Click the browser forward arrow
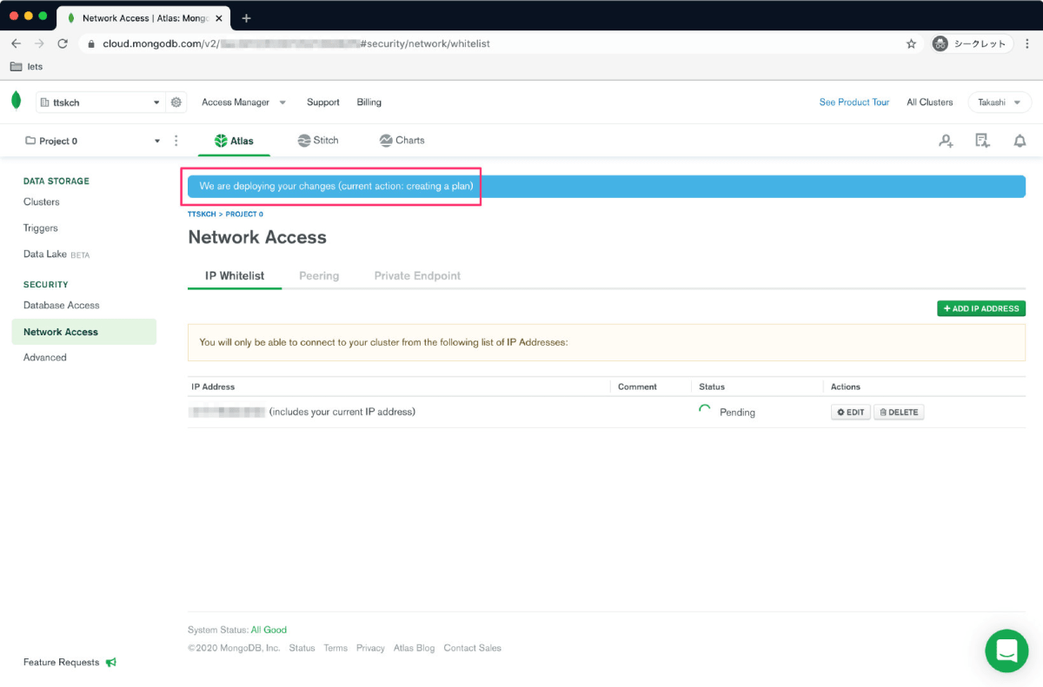This screenshot has width=1043, height=687. tap(39, 43)
